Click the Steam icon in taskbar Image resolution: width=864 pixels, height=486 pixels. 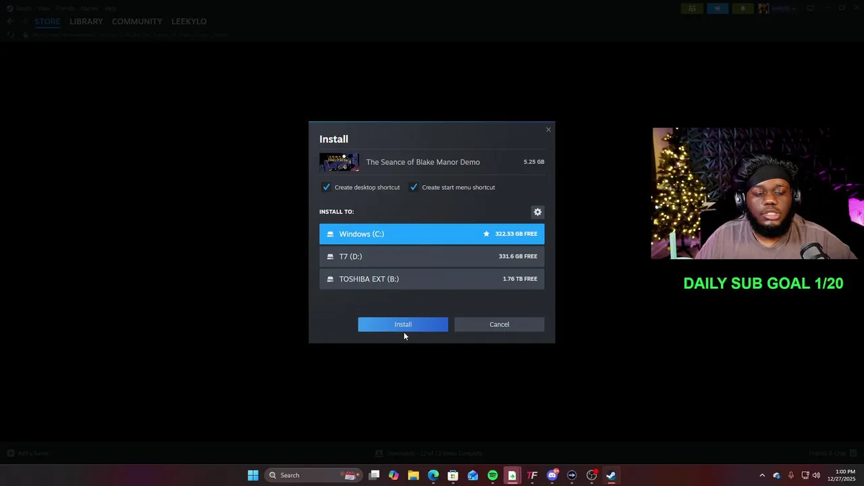611,475
